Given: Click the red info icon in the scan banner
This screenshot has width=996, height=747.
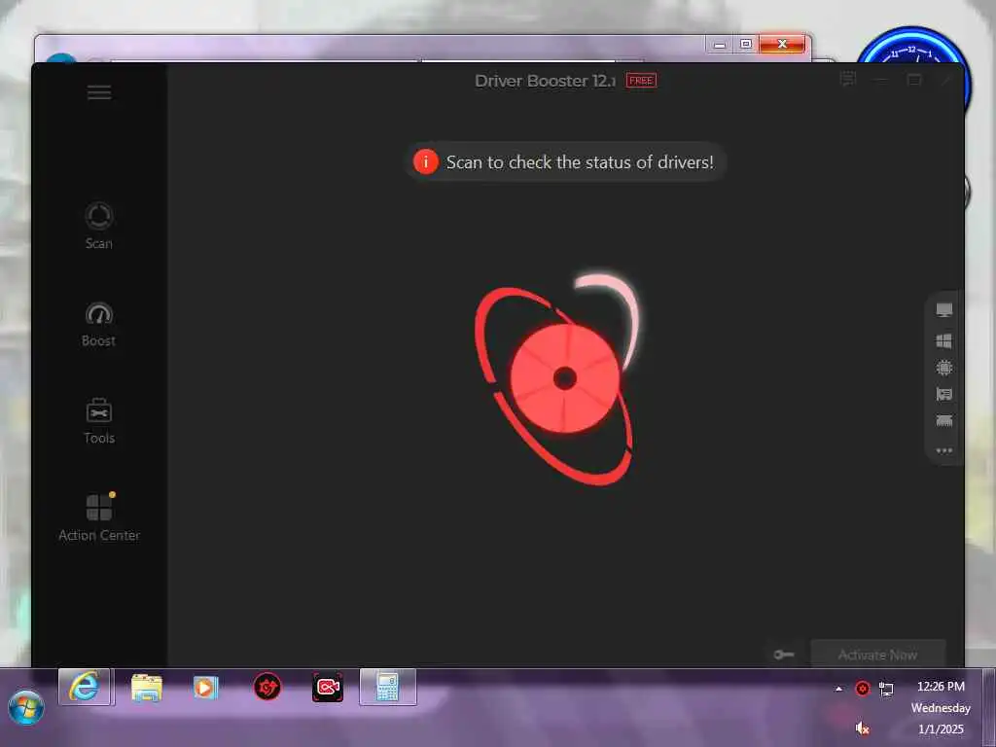Looking at the screenshot, I should tap(426, 162).
